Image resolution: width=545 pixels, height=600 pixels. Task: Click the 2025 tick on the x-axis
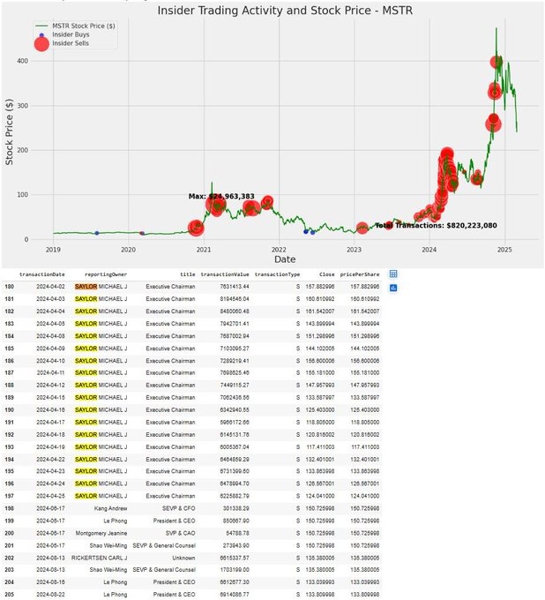coord(504,250)
